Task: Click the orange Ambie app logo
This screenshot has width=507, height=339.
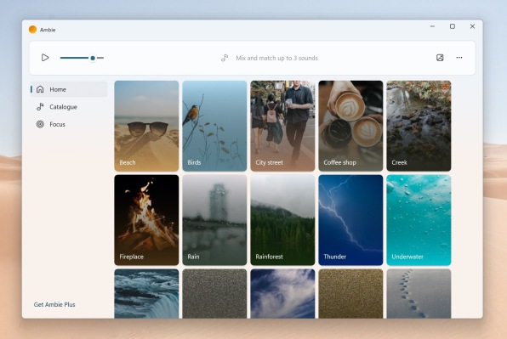Action: coord(32,30)
